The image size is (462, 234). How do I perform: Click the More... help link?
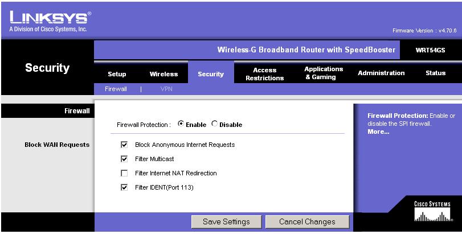click(378, 132)
